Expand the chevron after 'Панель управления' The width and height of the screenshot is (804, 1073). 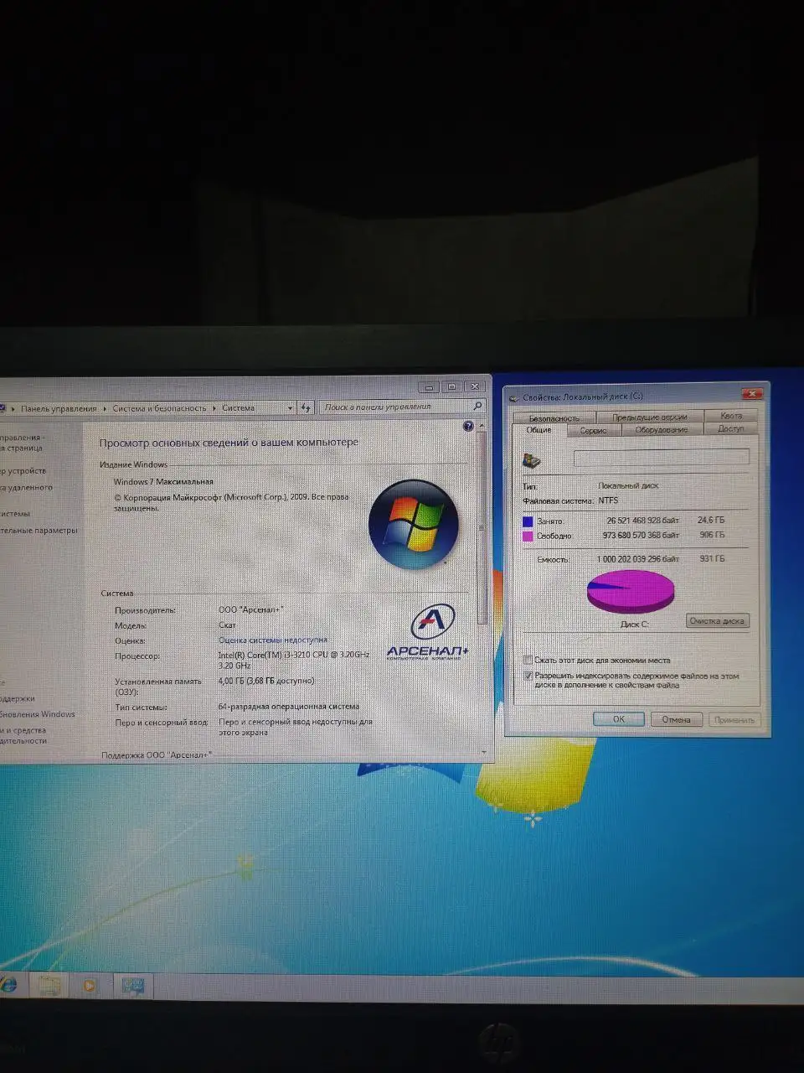click(103, 407)
